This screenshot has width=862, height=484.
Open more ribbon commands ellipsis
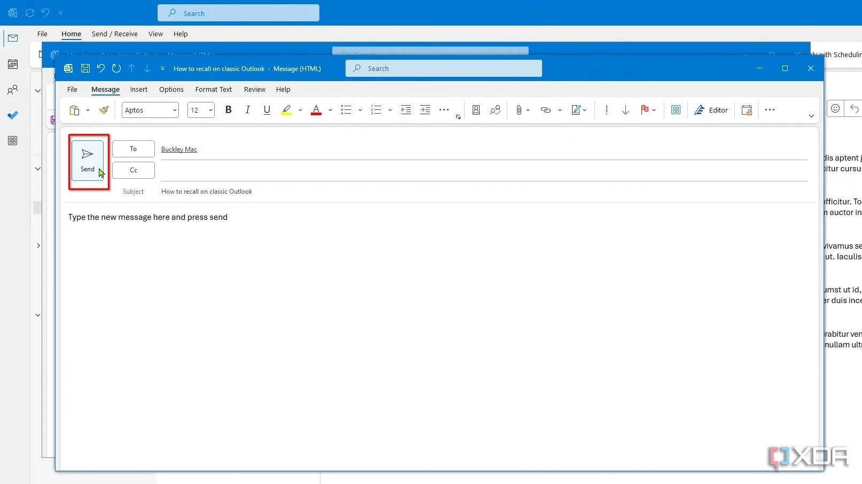tap(770, 110)
